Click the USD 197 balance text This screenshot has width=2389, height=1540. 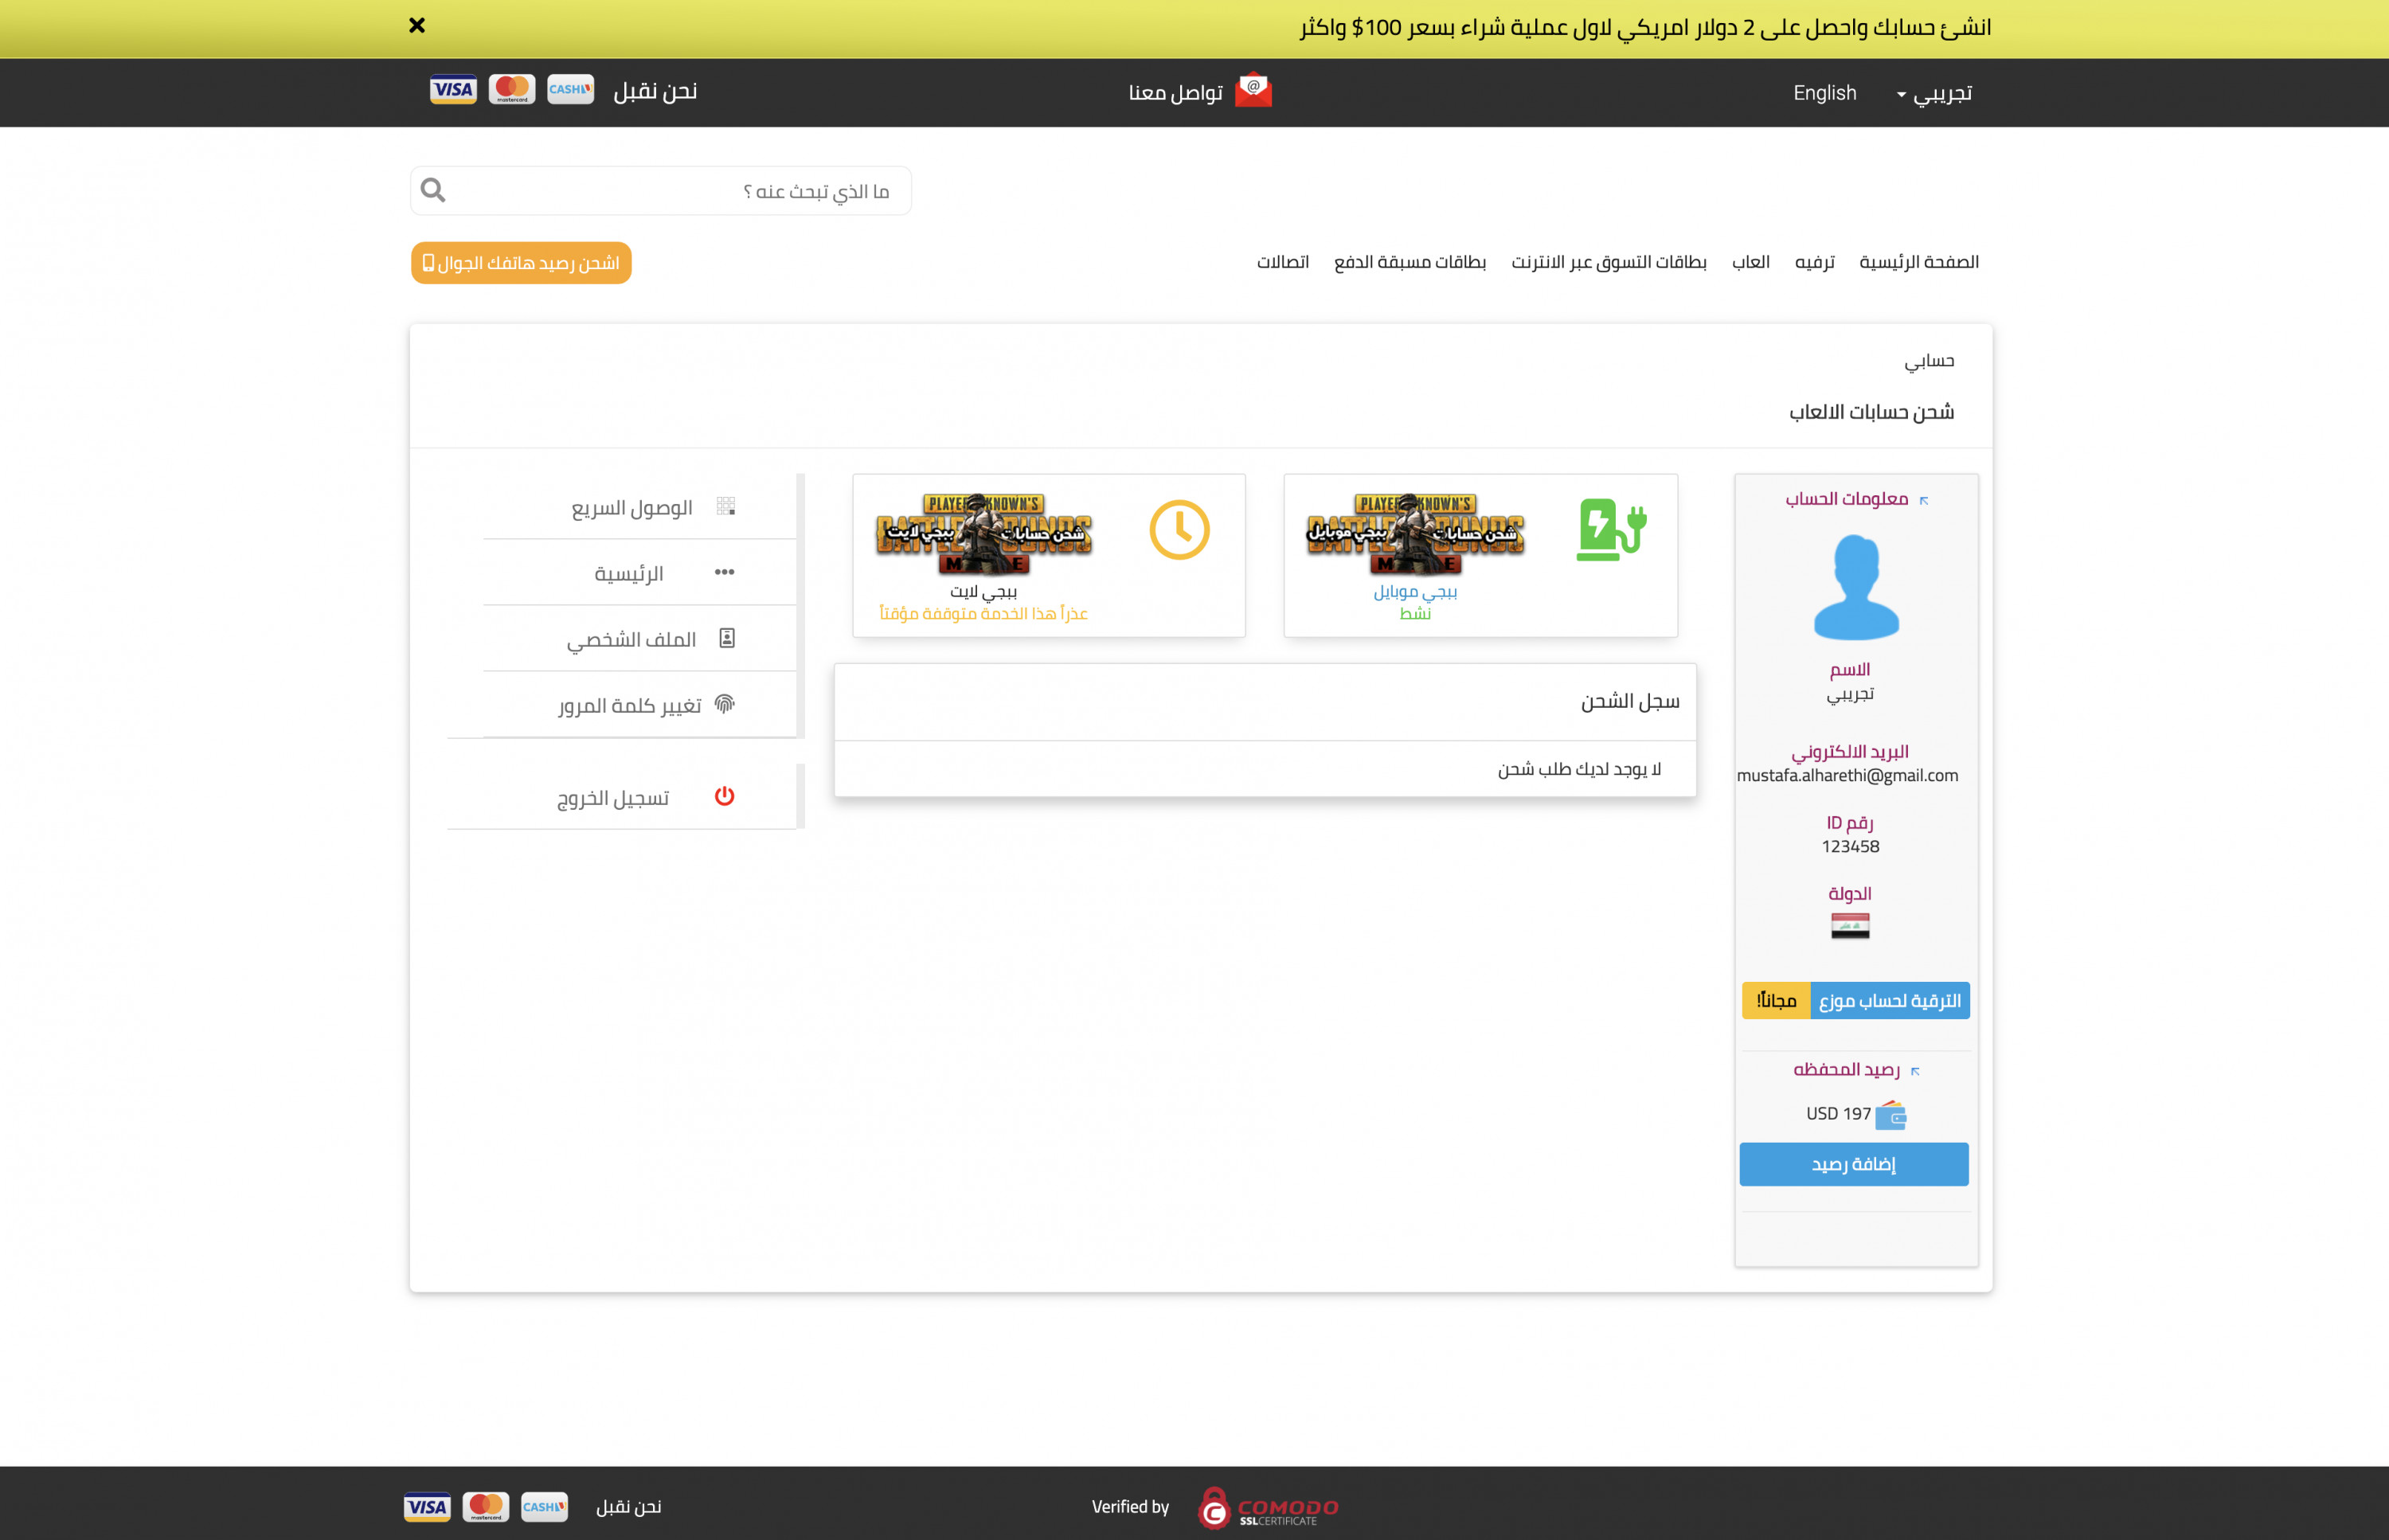click(1838, 1113)
